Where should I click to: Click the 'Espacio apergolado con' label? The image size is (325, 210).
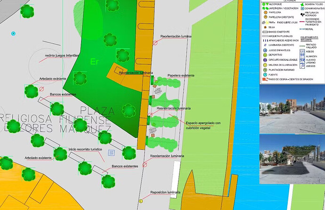pyautogui.click(x=203, y=123)
